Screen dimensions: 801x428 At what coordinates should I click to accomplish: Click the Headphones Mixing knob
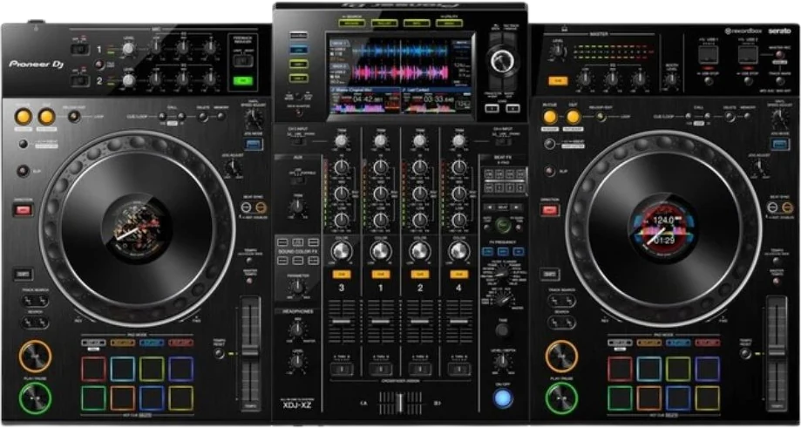coord(297,329)
